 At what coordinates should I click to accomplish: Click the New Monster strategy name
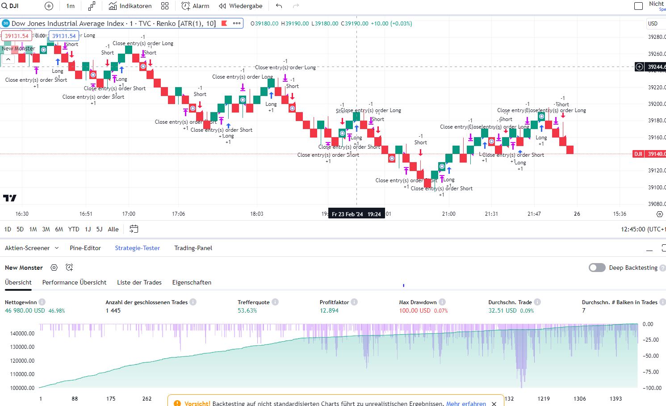pos(24,268)
